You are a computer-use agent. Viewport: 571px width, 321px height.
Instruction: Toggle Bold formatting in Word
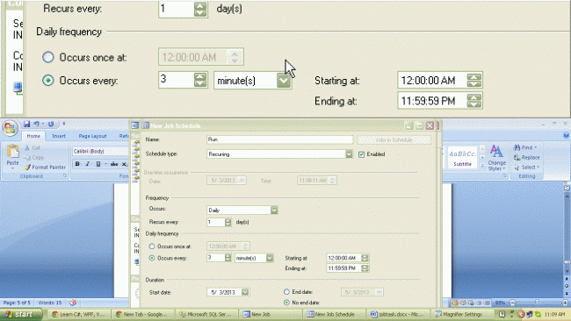pyautogui.click(x=77, y=164)
